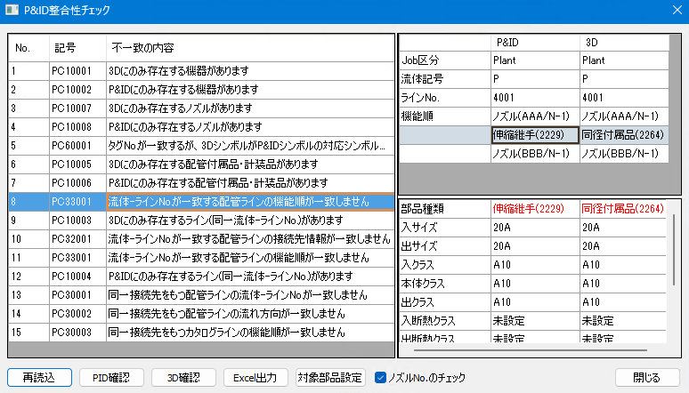This screenshot has height=393, width=689.
Task: Toggle the ノズルNo.のチェック checkbox
Action: point(381,377)
